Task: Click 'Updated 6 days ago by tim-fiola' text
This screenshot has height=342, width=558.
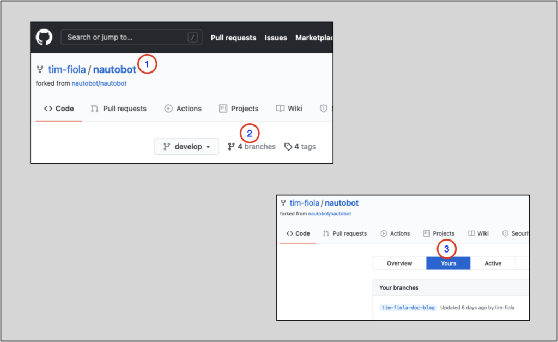Action: [477, 308]
